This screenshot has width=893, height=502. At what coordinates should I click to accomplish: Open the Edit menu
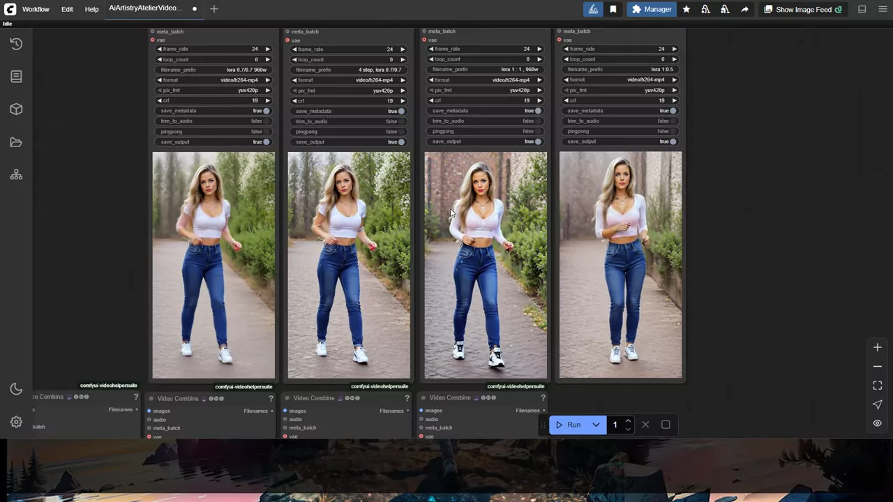coord(67,9)
